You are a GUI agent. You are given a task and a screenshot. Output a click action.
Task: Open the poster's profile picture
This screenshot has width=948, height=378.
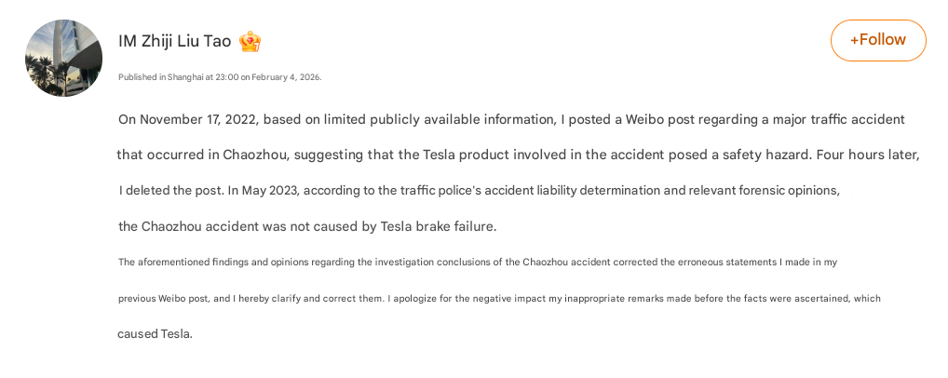pyautogui.click(x=63, y=58)
